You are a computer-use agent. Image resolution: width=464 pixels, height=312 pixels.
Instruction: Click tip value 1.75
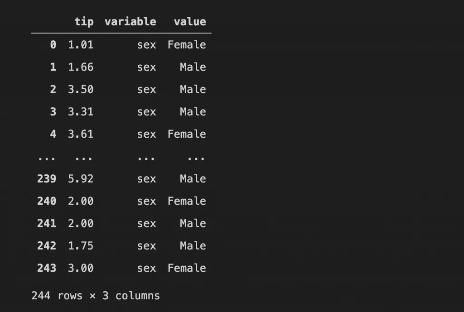pos(81,246)
